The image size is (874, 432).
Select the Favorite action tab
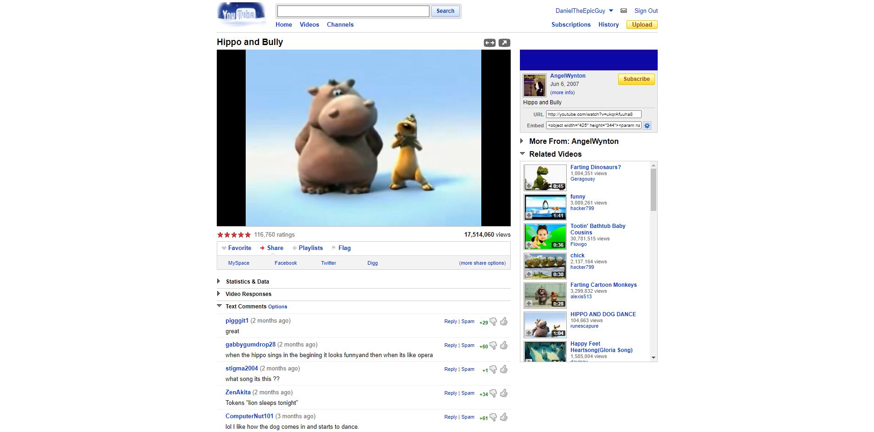coord(237,248)
